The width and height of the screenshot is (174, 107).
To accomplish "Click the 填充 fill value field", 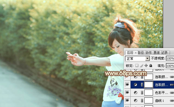I will 170,66.
